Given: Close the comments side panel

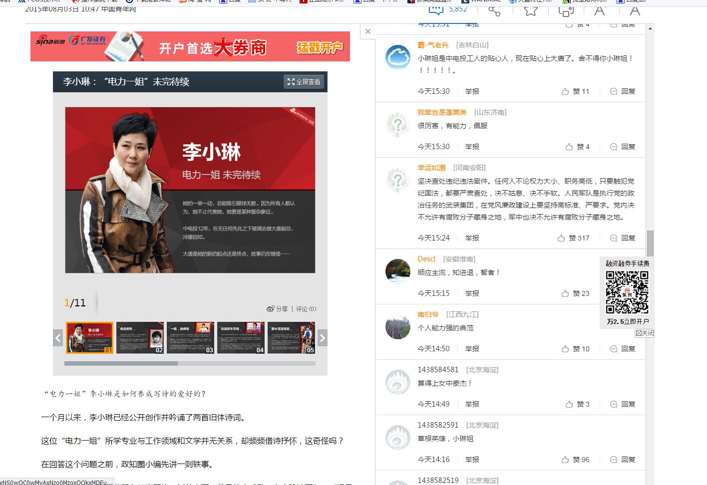Looking at the screenshot, I should pos(368,31).
